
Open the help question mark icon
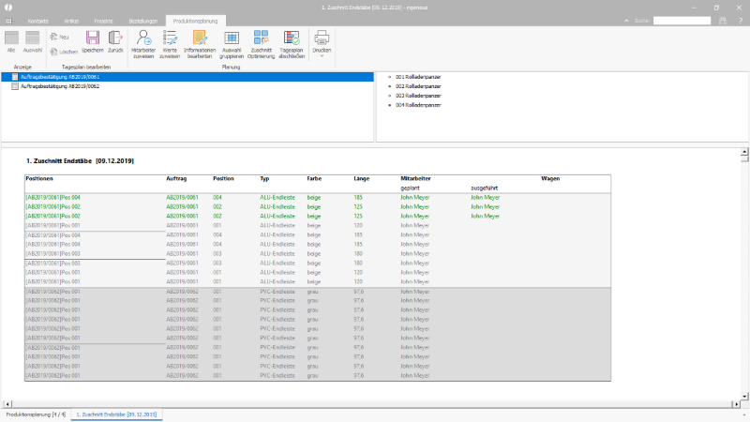tap(740, 21)
